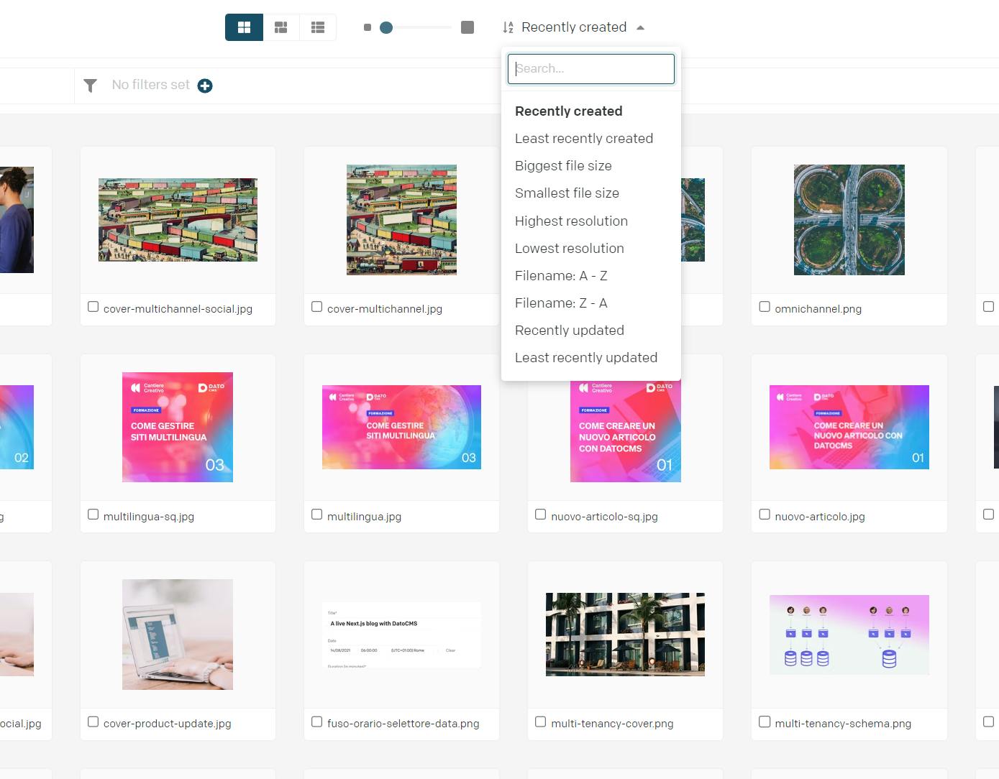The width and height of the screenshot is (999, 779).
Task: Open cover-multichannel-social.jpg train thumbnail
Action: 178,220
